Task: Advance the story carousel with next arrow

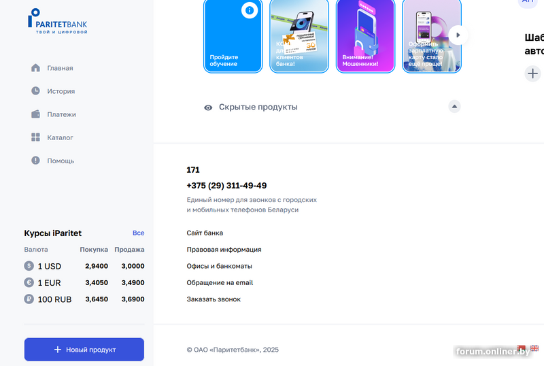Action: tap(458, 35)
